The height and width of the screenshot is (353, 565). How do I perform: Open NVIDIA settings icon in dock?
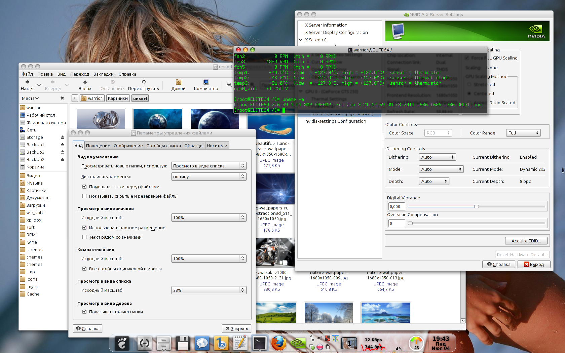coord(298,343)
